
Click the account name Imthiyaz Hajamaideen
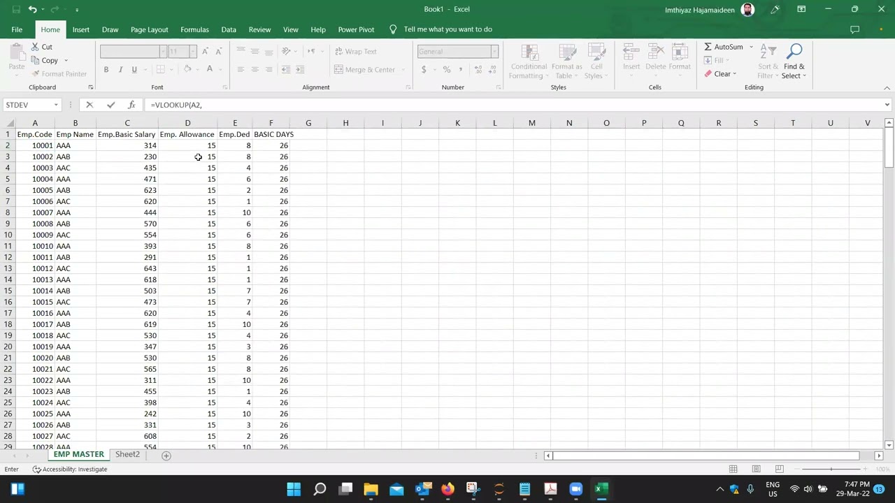tap(700, 10)
